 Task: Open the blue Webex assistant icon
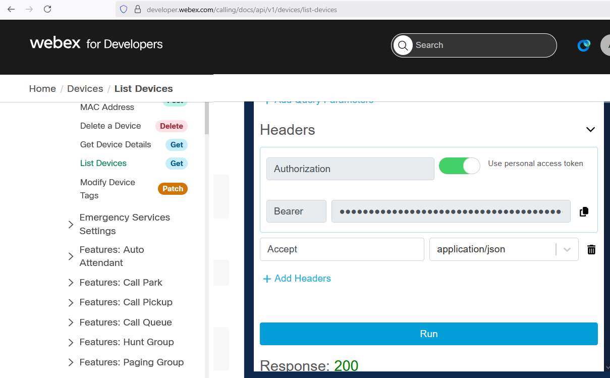(584, 45)
